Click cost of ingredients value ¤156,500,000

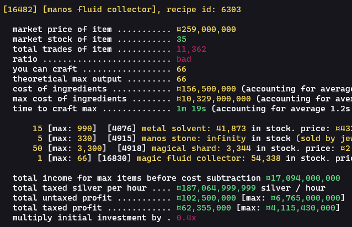tap(206, 89)
